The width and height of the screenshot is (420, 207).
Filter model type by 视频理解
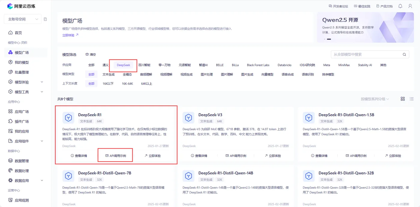[166, 74]
